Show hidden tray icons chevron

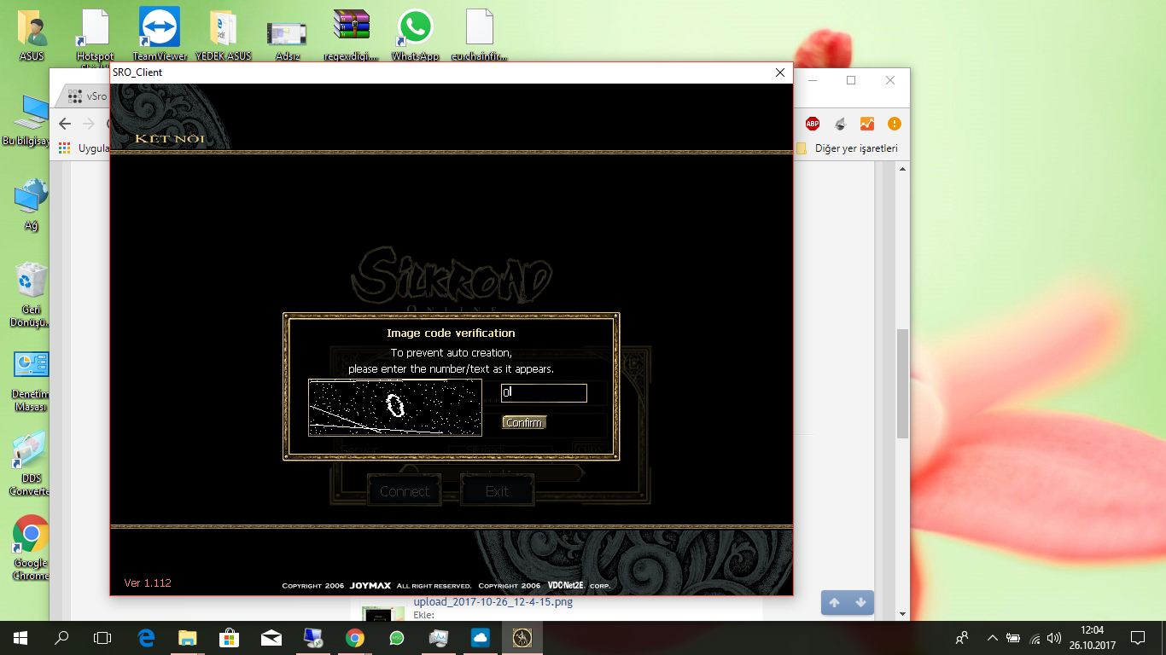[x=993, y=637]
